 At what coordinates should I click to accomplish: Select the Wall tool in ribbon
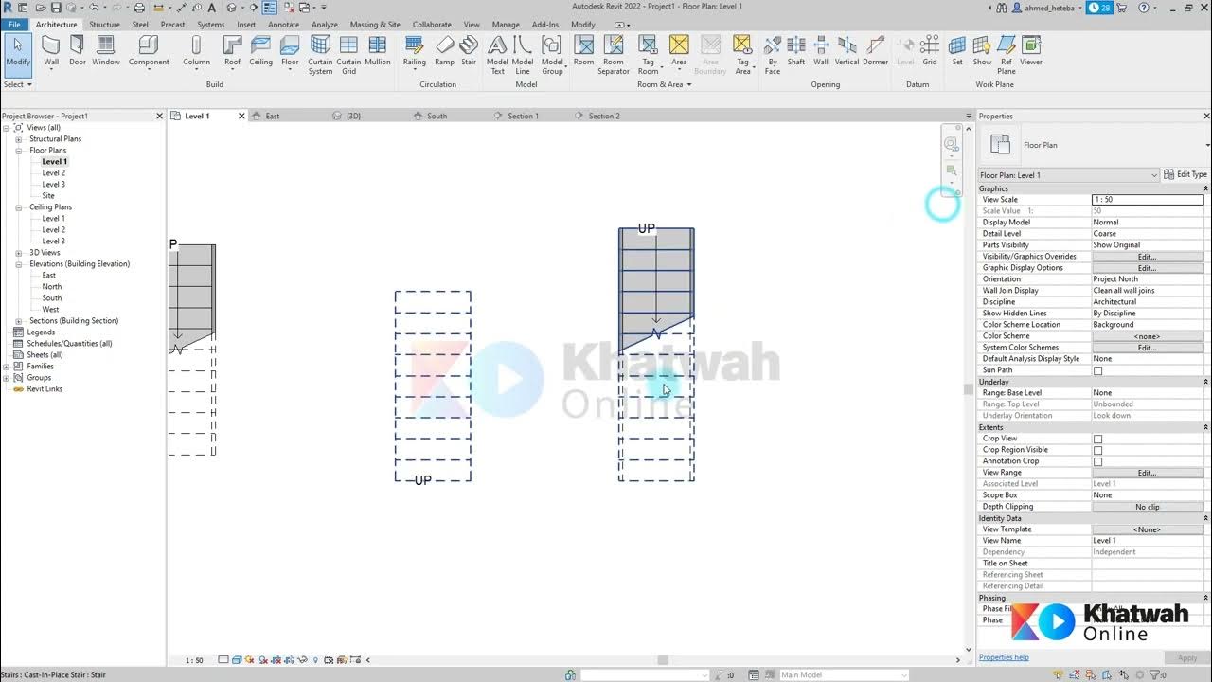[x=51, y=51]
